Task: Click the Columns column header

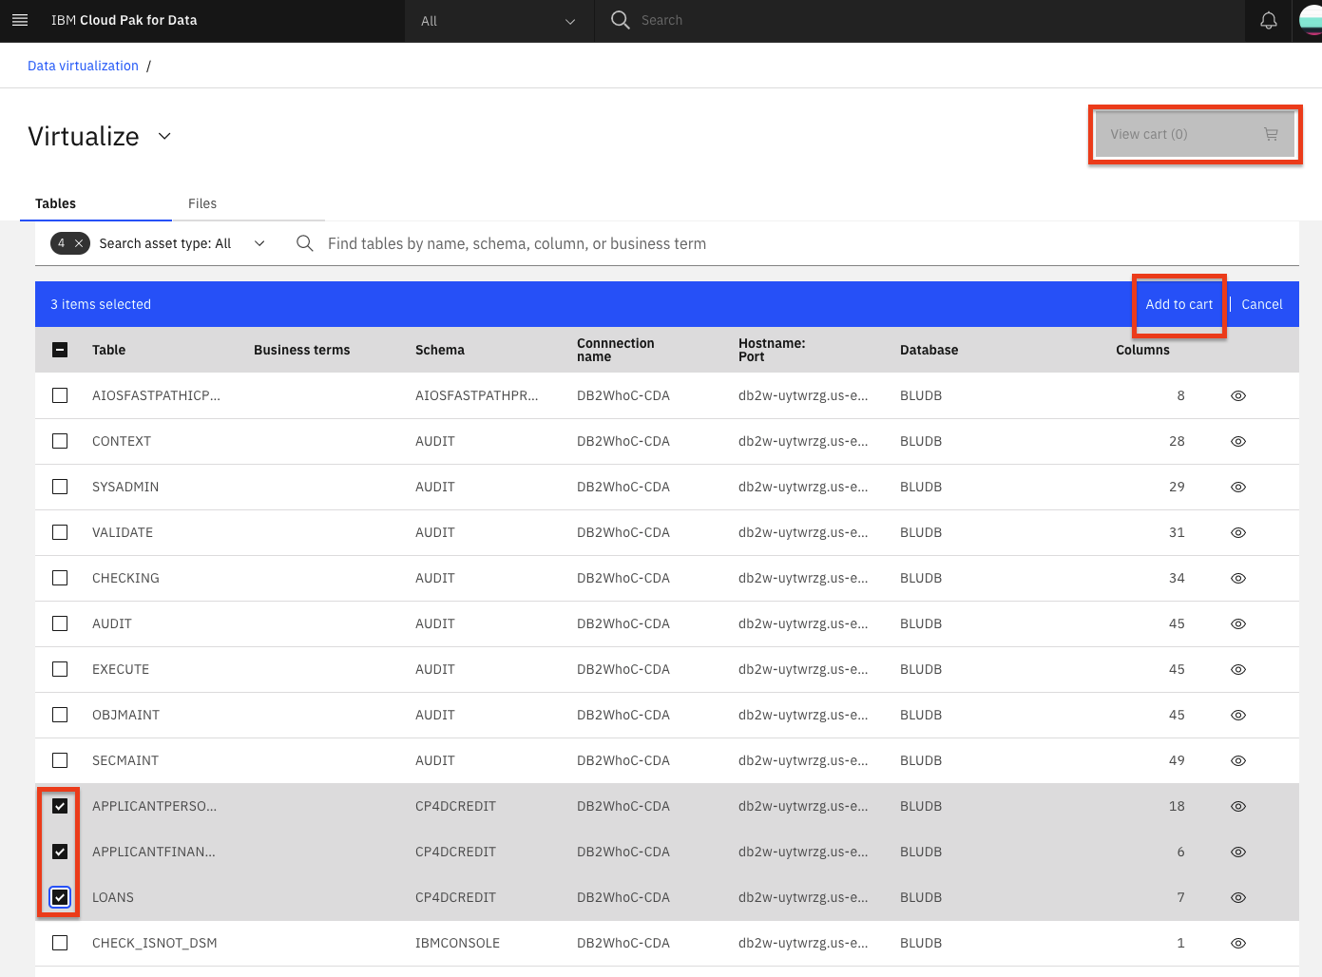Action: coord(1142,350)
